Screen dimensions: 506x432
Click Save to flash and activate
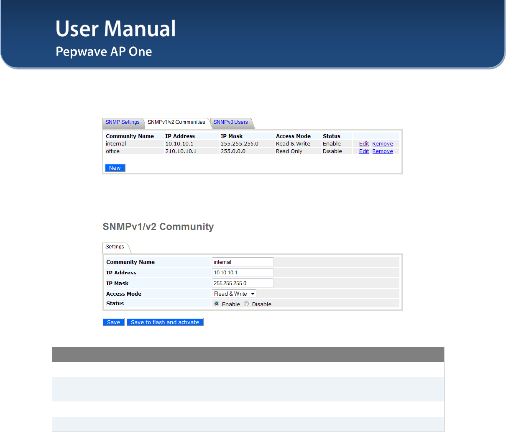165,322
